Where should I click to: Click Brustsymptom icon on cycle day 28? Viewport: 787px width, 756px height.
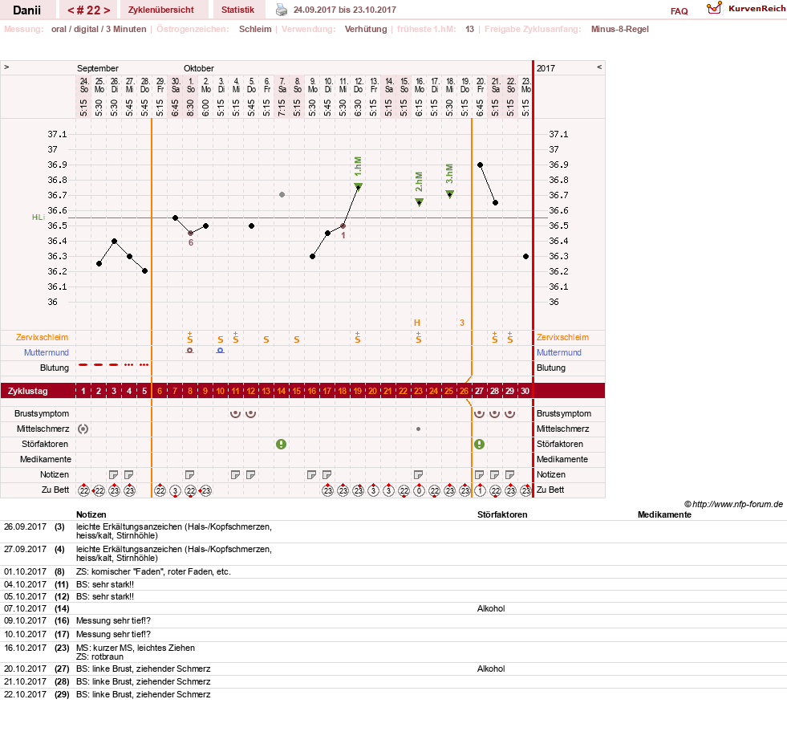pos(494,413)
